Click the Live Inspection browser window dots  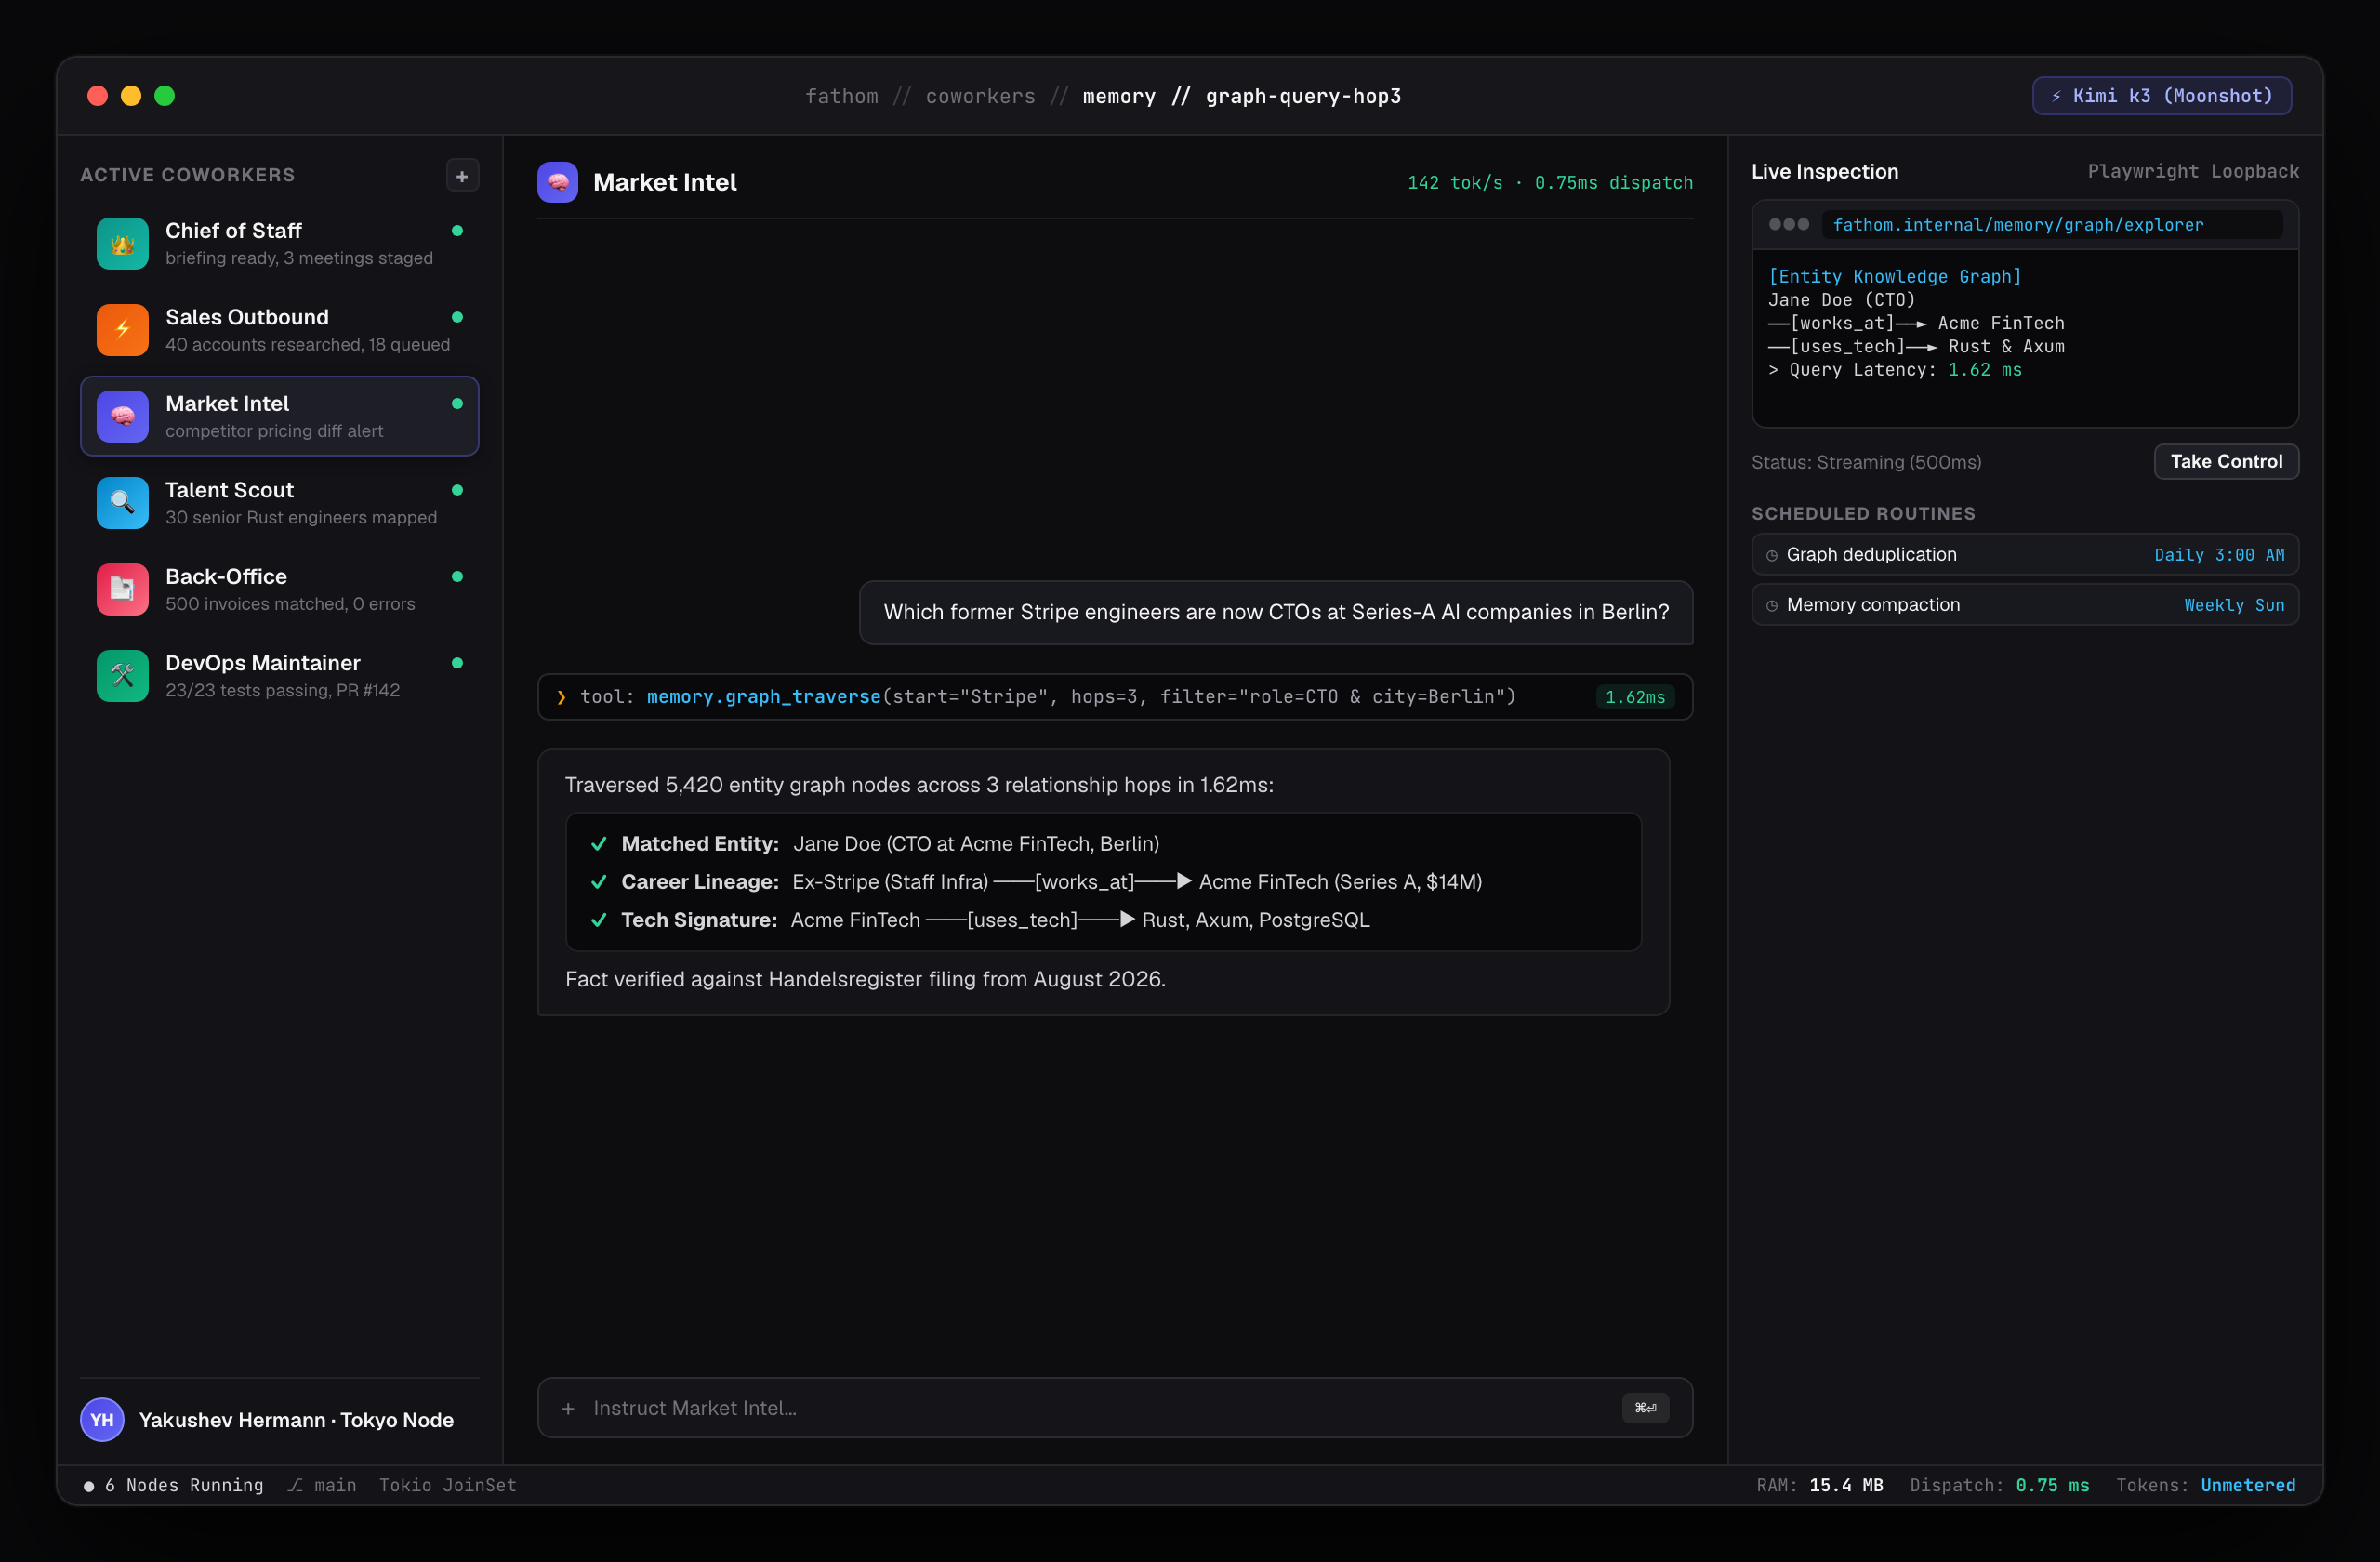pos(1789,224)
